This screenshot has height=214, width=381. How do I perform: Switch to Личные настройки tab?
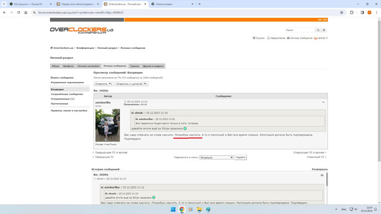89,66
